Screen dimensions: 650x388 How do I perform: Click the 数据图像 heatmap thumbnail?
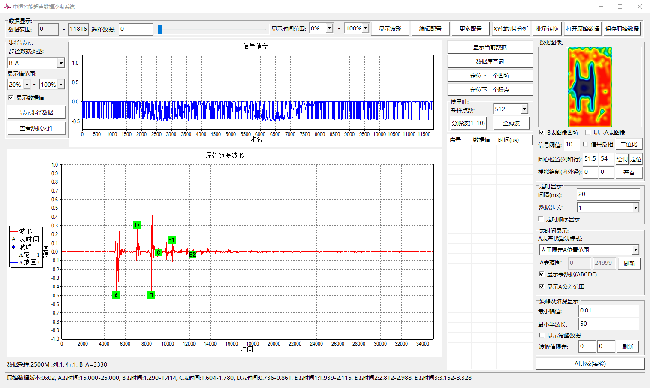[590, 87]
